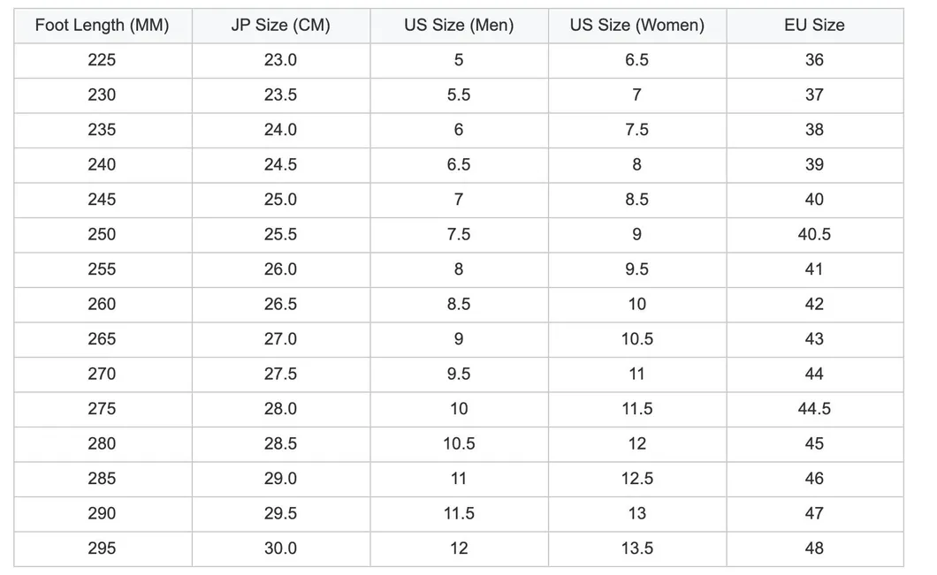Click the US Size (Men) header
The image size is (937, 575).
pyautogui.click(x=459, y=25)
